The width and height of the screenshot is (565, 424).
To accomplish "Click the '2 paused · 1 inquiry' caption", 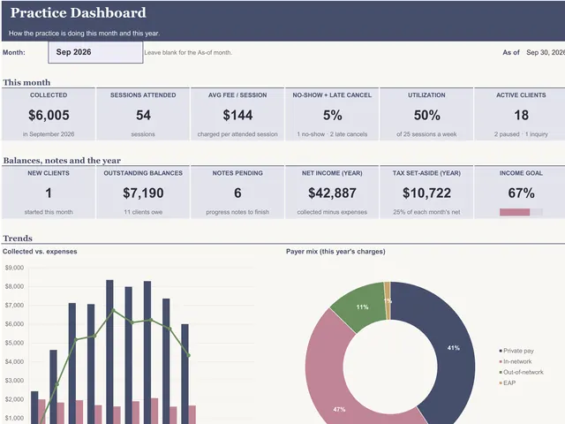I will tap(521, 134).
